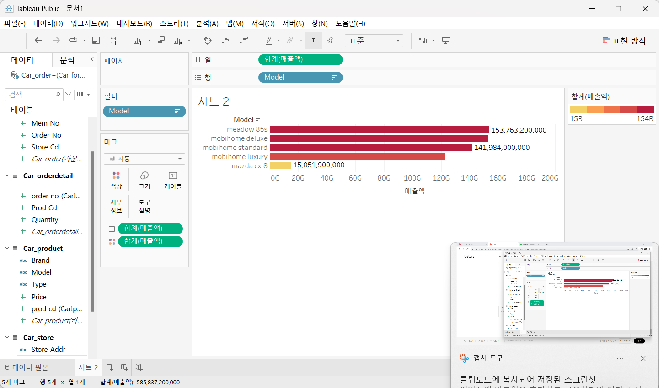Click the highlight pen icon
This screenshot has height=388, width=659.
point(269,40)
